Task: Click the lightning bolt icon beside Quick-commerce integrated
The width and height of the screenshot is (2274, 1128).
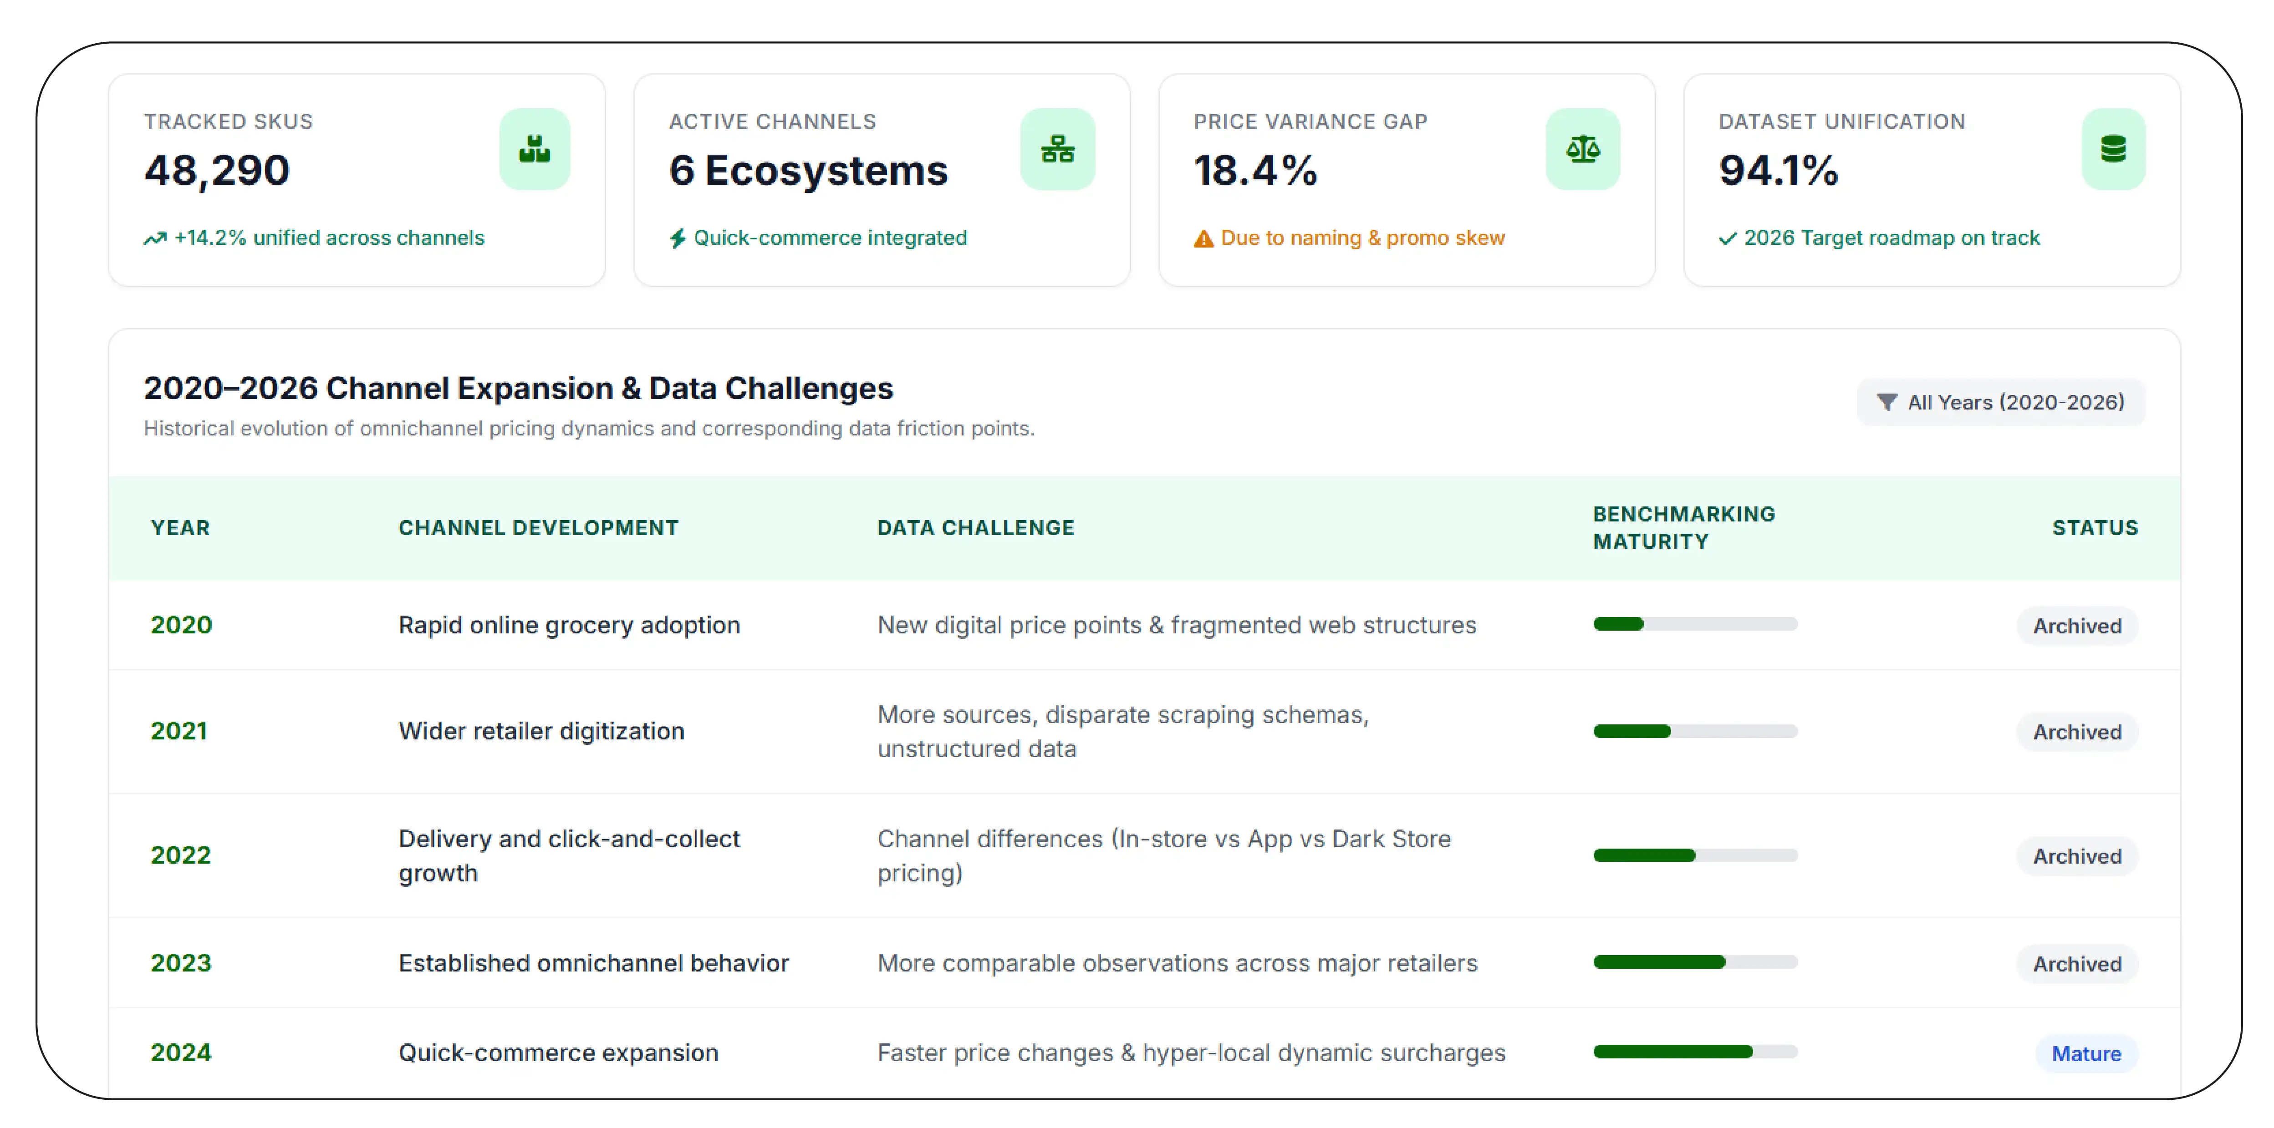Action: (x=677, y=238)
